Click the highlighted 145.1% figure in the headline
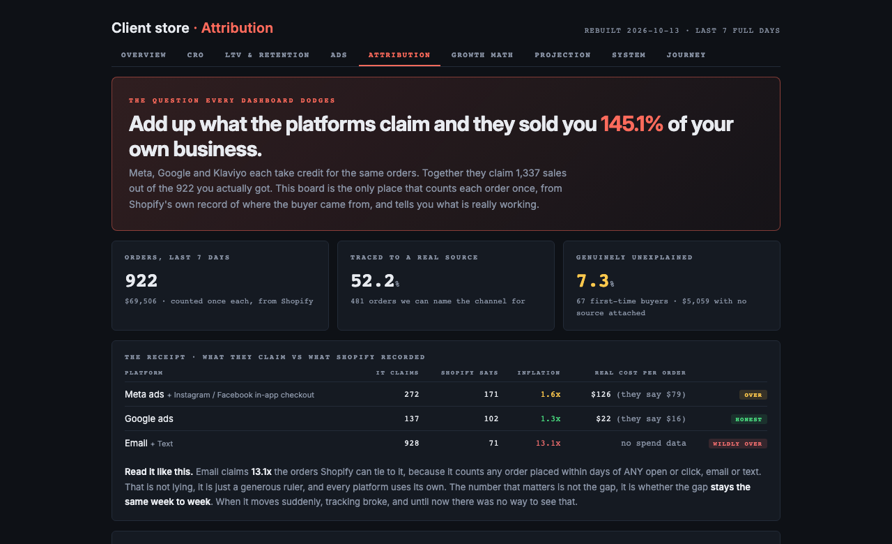892x544 pixels. (632, 124)
